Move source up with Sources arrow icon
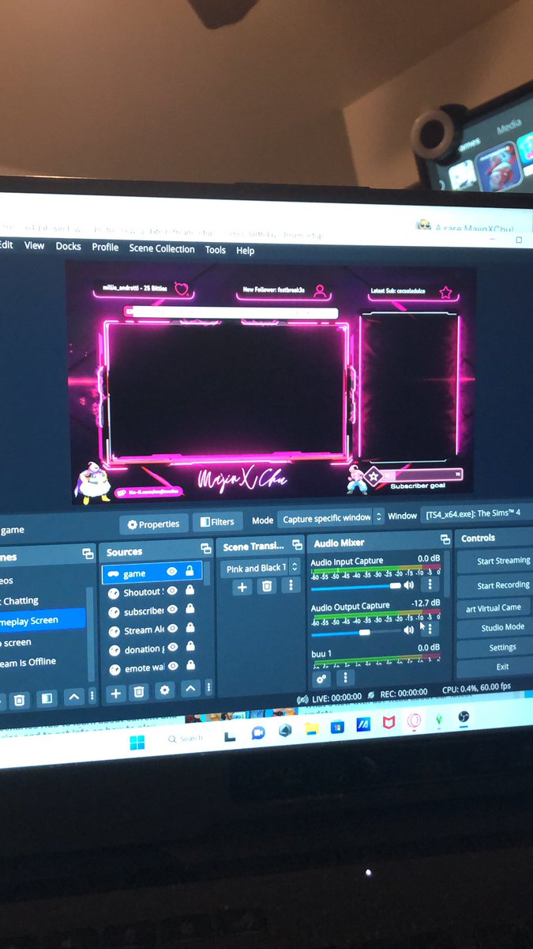Viewport: 533px width, 949px height. point(190,690)
